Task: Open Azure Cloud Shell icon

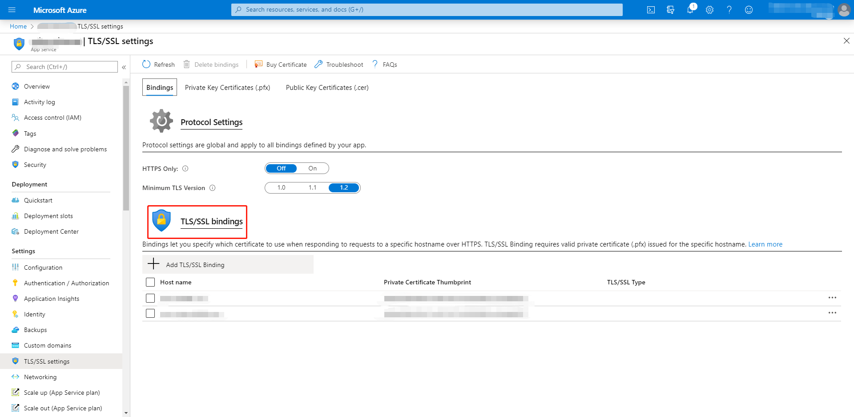Action: (651, 10)
